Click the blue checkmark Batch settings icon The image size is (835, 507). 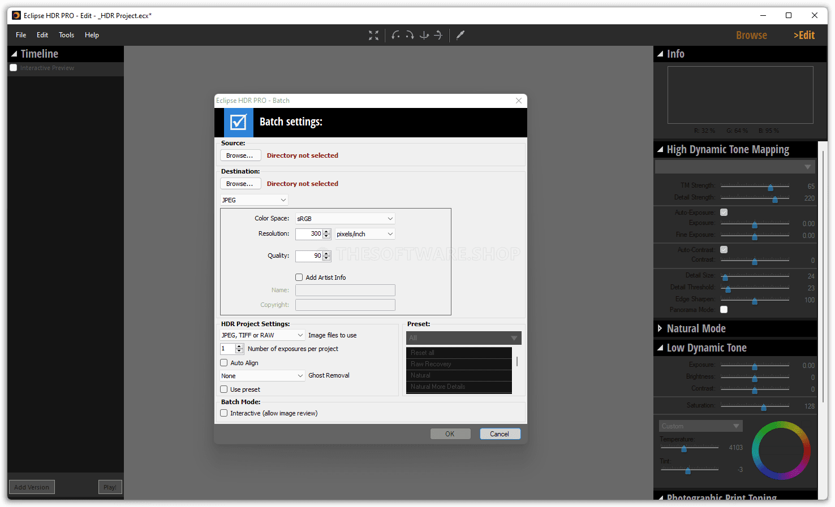238,122
